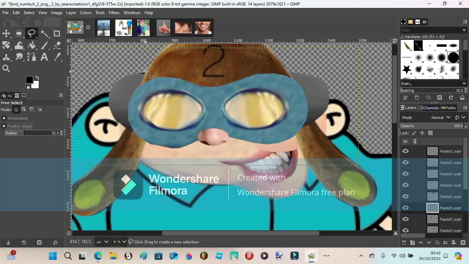469x264 pixels.
Task: Open the Select menu
Action: (x=29, y=13)
